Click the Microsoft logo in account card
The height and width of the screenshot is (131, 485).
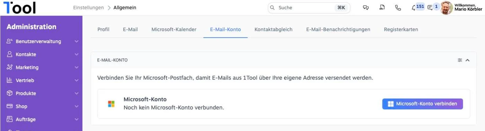tap(111, 104)
